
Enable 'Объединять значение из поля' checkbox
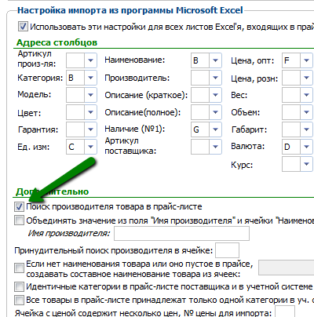pos(19,220)
